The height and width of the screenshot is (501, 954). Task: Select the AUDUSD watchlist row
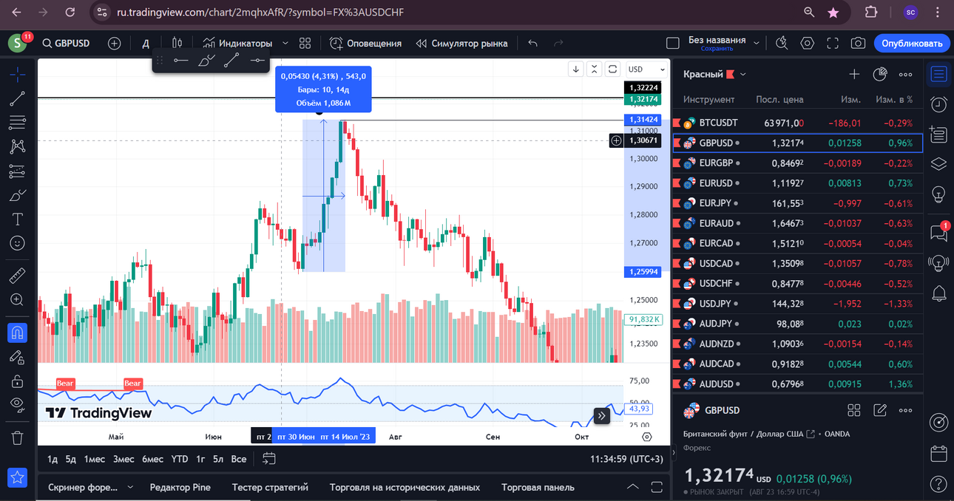click(798, 384)
